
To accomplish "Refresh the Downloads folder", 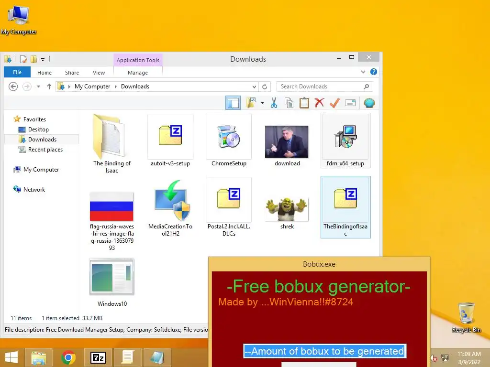I will (265, 86).
